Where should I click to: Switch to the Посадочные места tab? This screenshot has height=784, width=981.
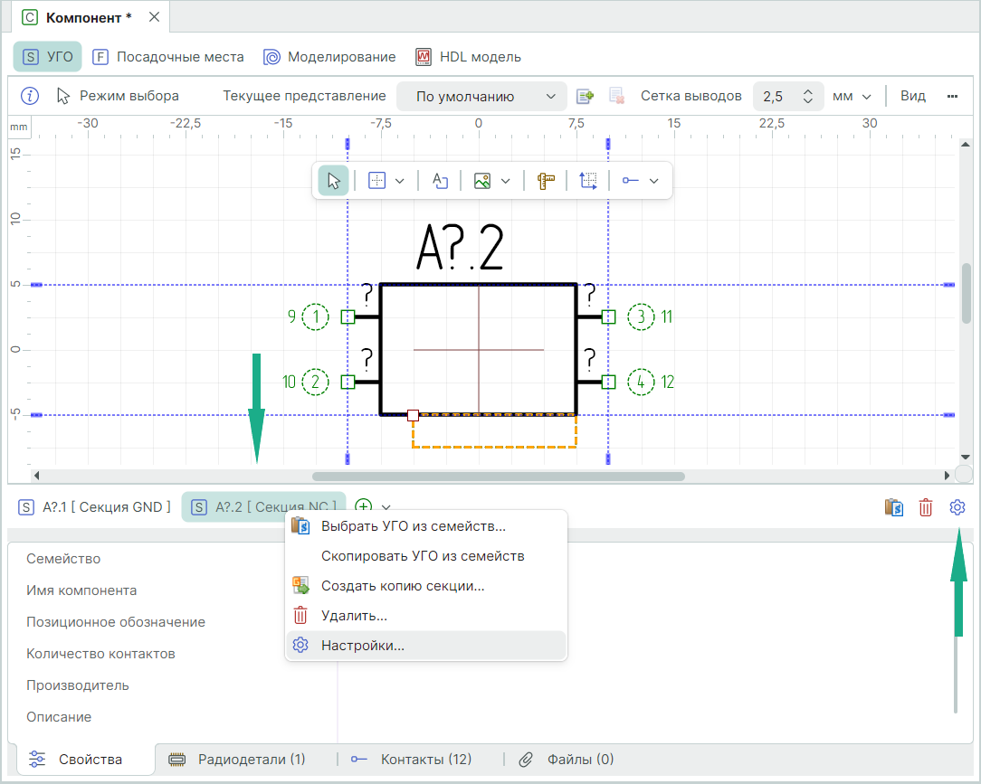pyautogui.click(x=168, y=57)
